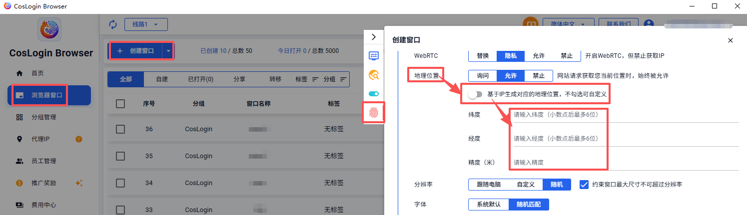Toggle the IP-based geolocation switch

tap(476, 94)
